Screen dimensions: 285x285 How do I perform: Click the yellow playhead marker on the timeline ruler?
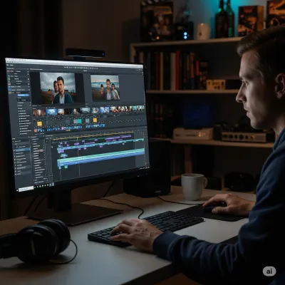coord(78,138)
